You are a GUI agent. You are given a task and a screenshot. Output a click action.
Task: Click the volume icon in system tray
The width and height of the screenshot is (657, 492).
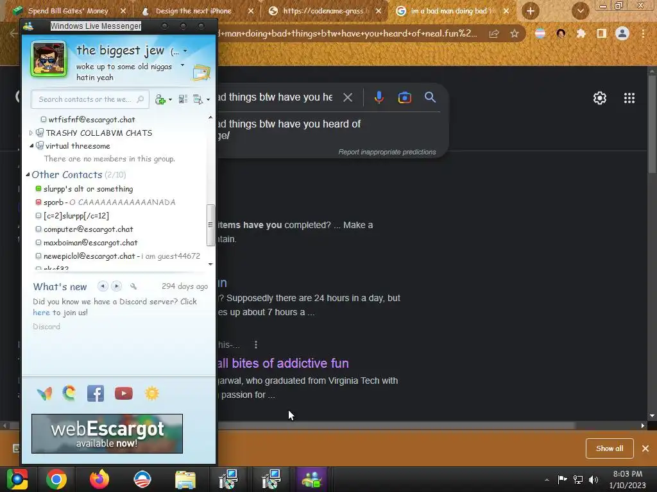[x=593, y=479]
